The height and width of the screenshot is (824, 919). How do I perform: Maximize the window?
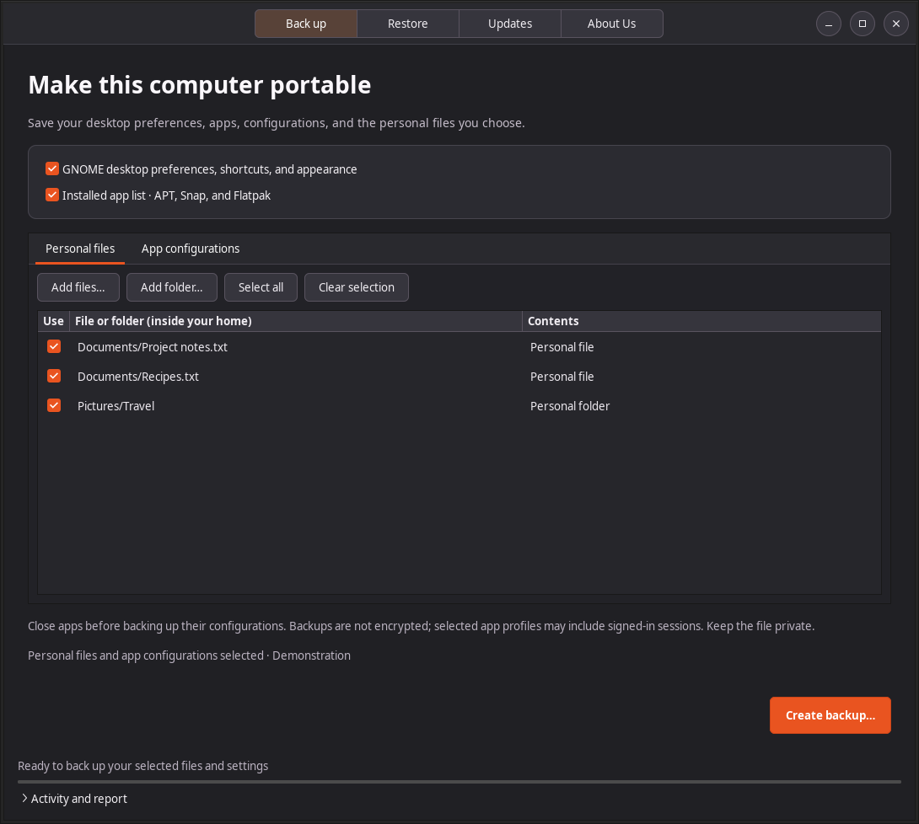pyautogui.click(x=863, y=24)
